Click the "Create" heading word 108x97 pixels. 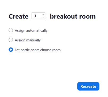[x=18, y=16]
